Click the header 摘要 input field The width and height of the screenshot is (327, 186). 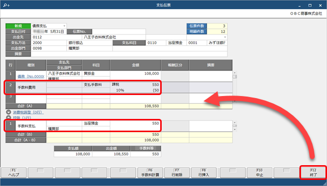[129, 54]
